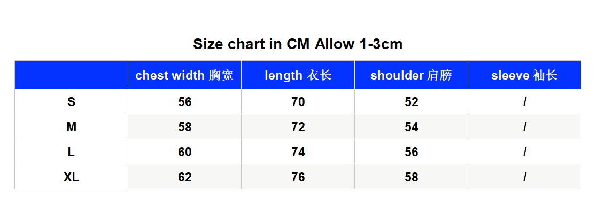The width and height of the screenshot is (605, 206).
Task: Select the length column header
Action: click(x=298, y=75)
